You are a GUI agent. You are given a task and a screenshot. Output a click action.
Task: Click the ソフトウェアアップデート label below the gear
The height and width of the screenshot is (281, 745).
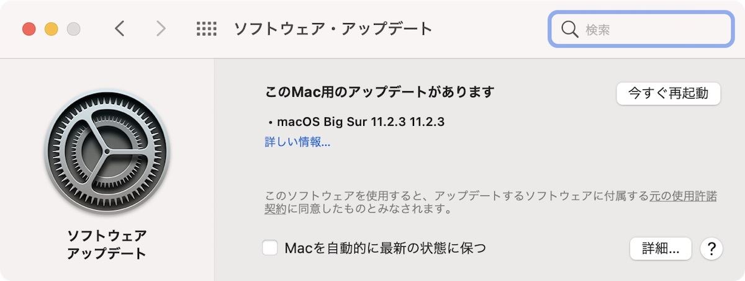point(107,244)
